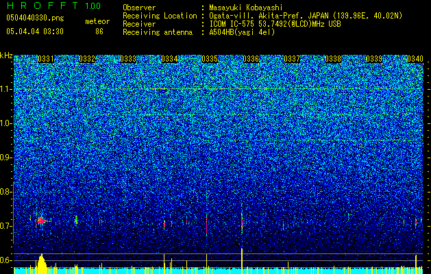This screenshot has width=431, height=274.
Task: Click the 'Receiver' field label
Action: [x=139, y=24]
